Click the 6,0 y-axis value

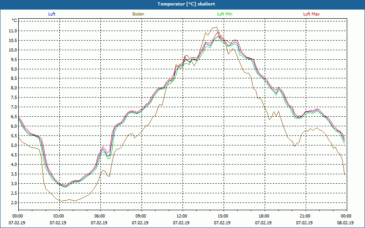14,126
